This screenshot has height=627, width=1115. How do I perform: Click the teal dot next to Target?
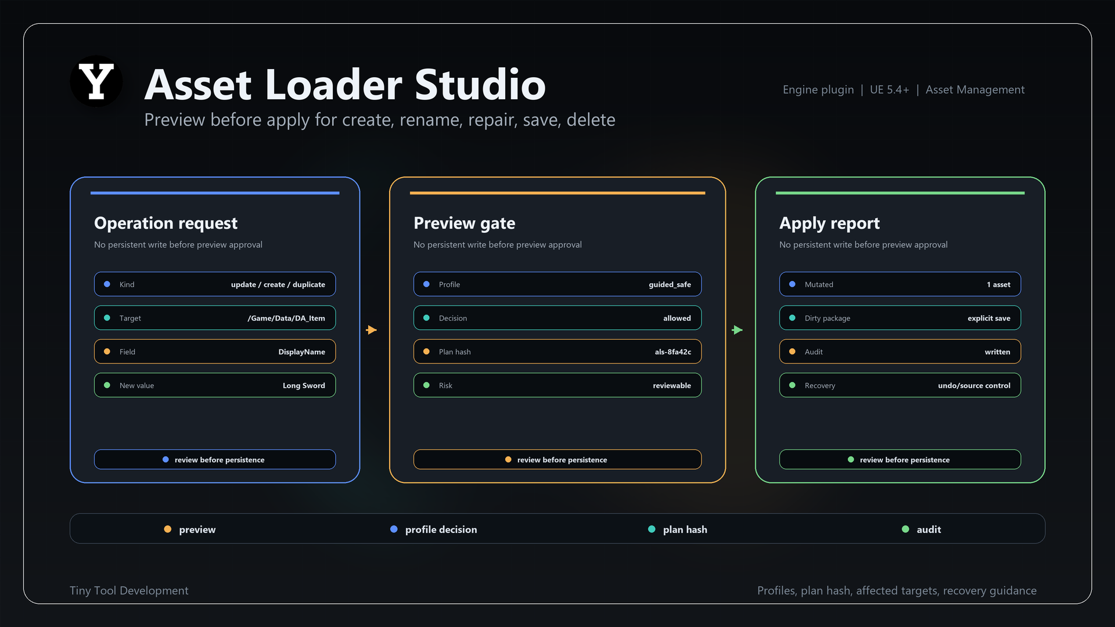pyautogui.click(x=107, y=318)
